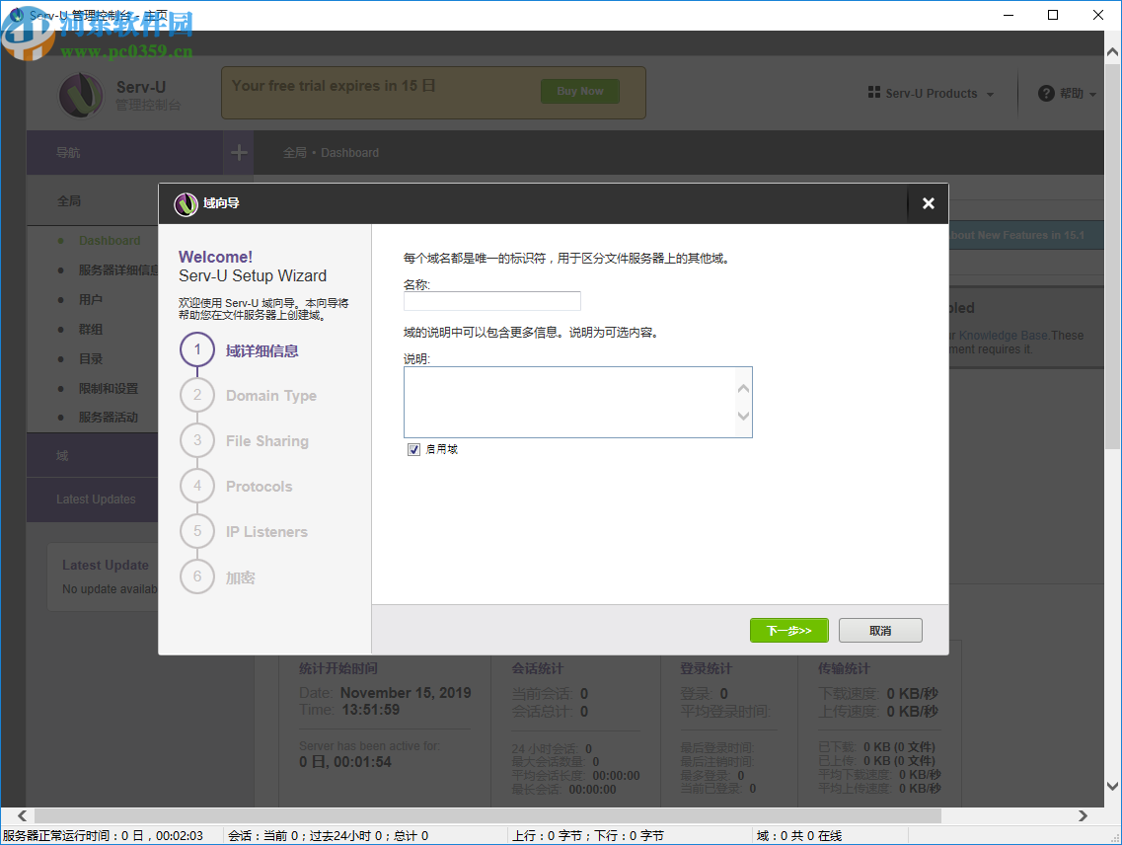Image resolution: width=1122 pixels, height=845 pixels.
Task: Expand the Latest Updates sidebar section
Action: point(93,499)
